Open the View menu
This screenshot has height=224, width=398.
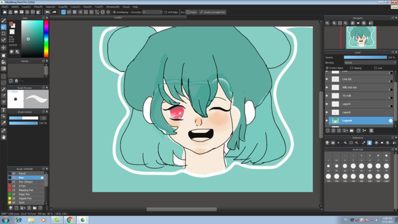[87, 7]
